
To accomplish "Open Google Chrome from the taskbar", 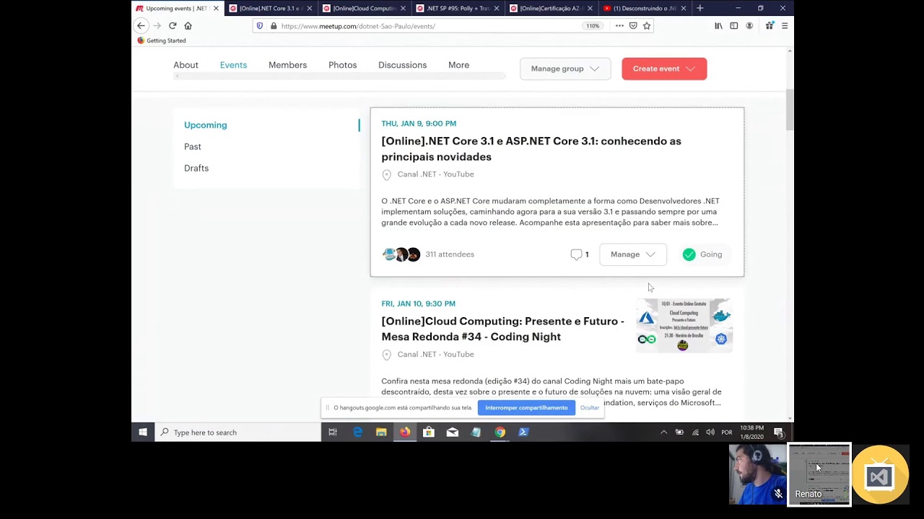I will [500, 432].
